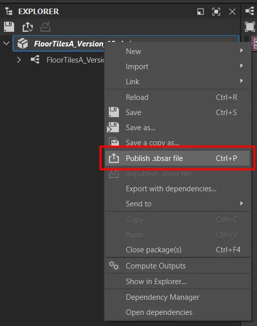The height and width of the screenshot is (326, 257).
Task: Click the fit-to-view frame icon on the right edge
Action: [250, 27]
